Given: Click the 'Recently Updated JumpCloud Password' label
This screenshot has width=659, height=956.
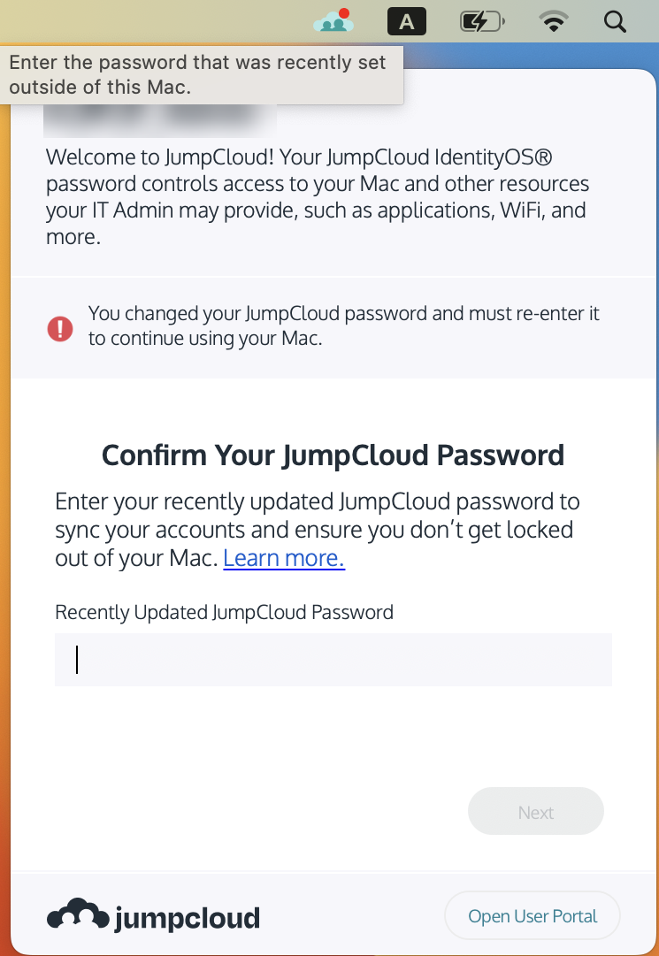Looking at the screenshot, I should tap(224, 612).
